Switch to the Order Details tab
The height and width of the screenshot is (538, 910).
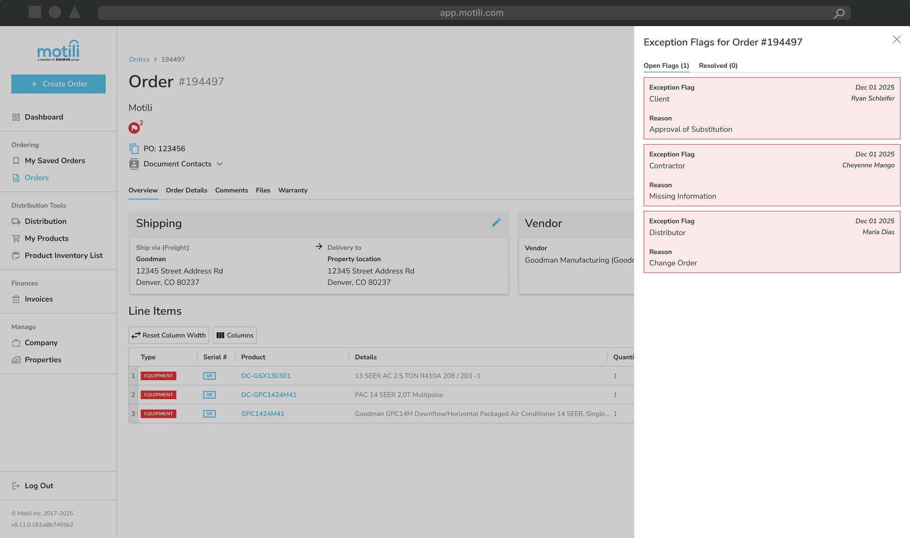(x=186, y=190)
